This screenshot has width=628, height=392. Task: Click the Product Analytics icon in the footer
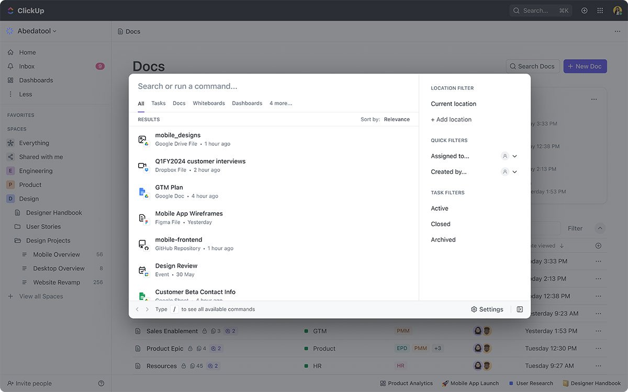click(383, 383)
